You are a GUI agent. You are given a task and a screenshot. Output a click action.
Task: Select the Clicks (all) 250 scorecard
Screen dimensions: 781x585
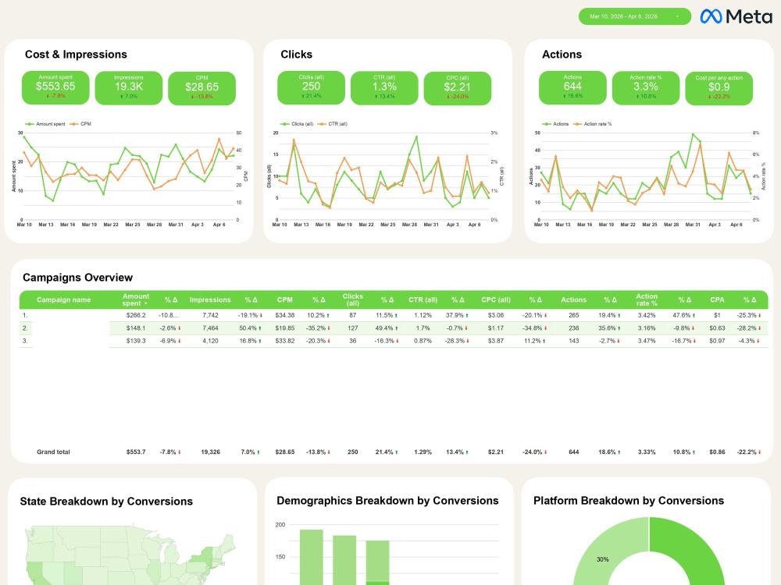point(312,87)
